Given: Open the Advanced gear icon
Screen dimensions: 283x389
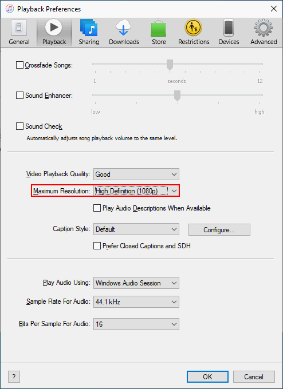Looking at the screenshot, I should click(264, 27).
